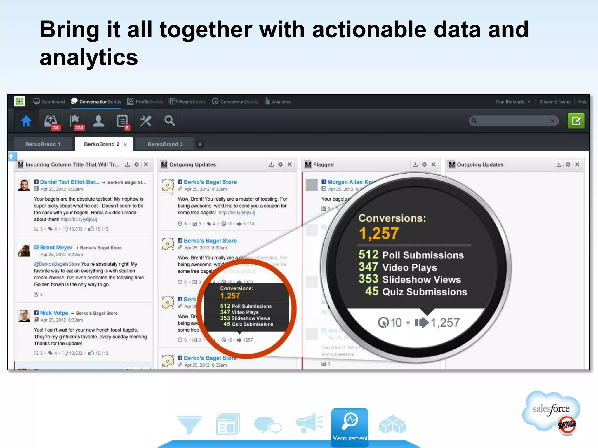Open the inbox icon with badge 34
This screenshot has width=598, height=448.
tap(52, 122)
